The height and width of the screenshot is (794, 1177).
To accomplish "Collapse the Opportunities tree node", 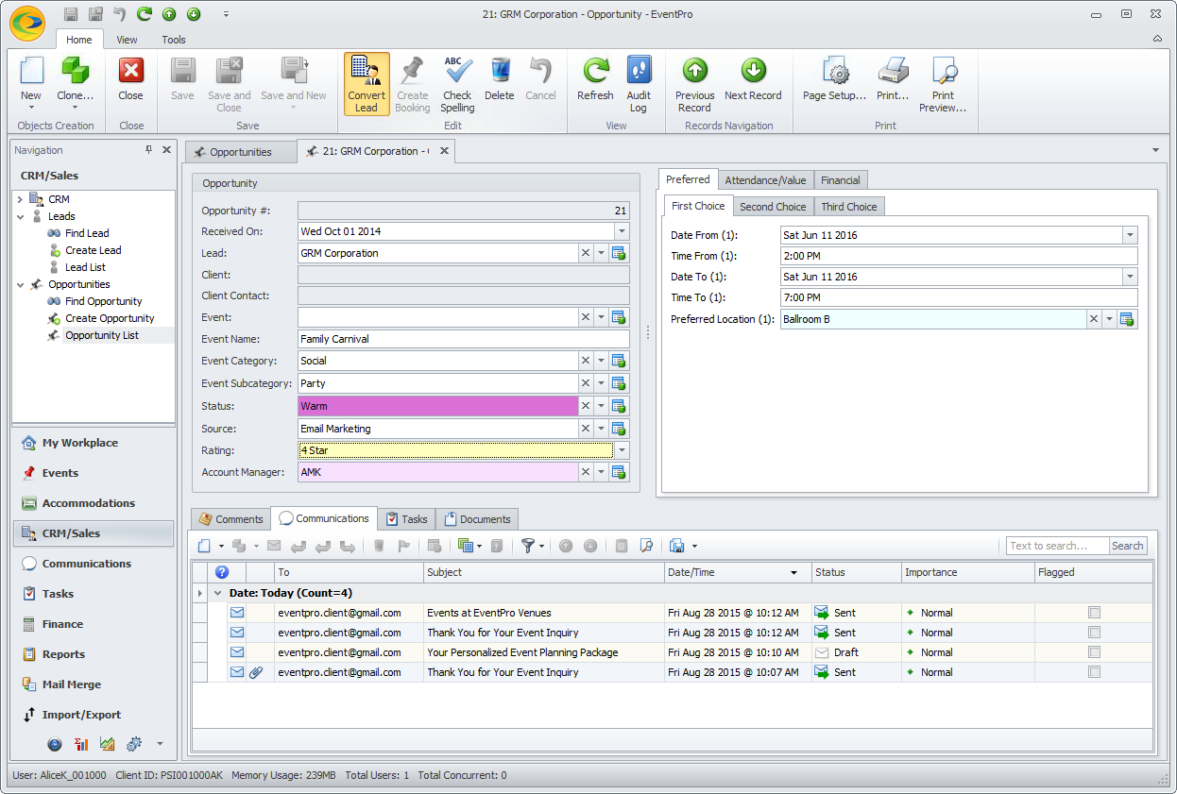I will click(21, 284).
